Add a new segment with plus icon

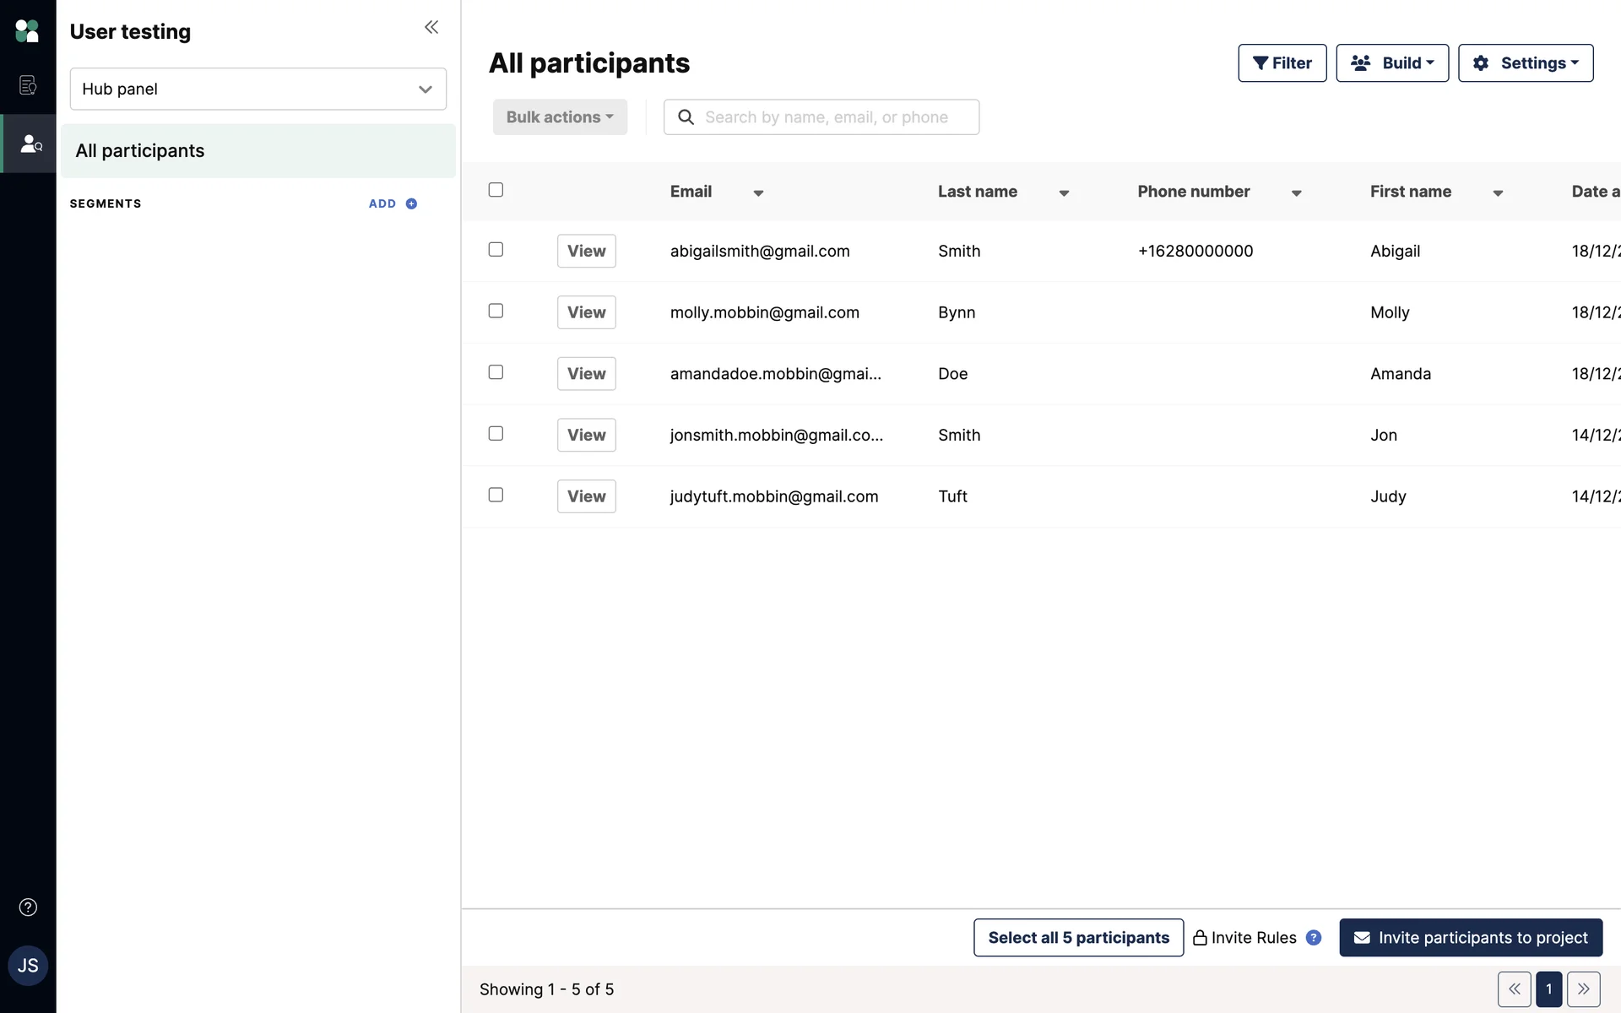click(411, 203)
